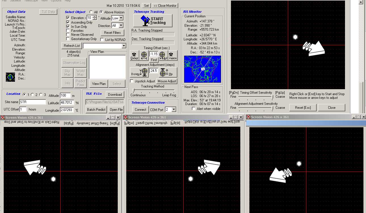Toggle the Elevation filter checkbox
This screenshot has height=213, width=366.
[x=68, y=18]
